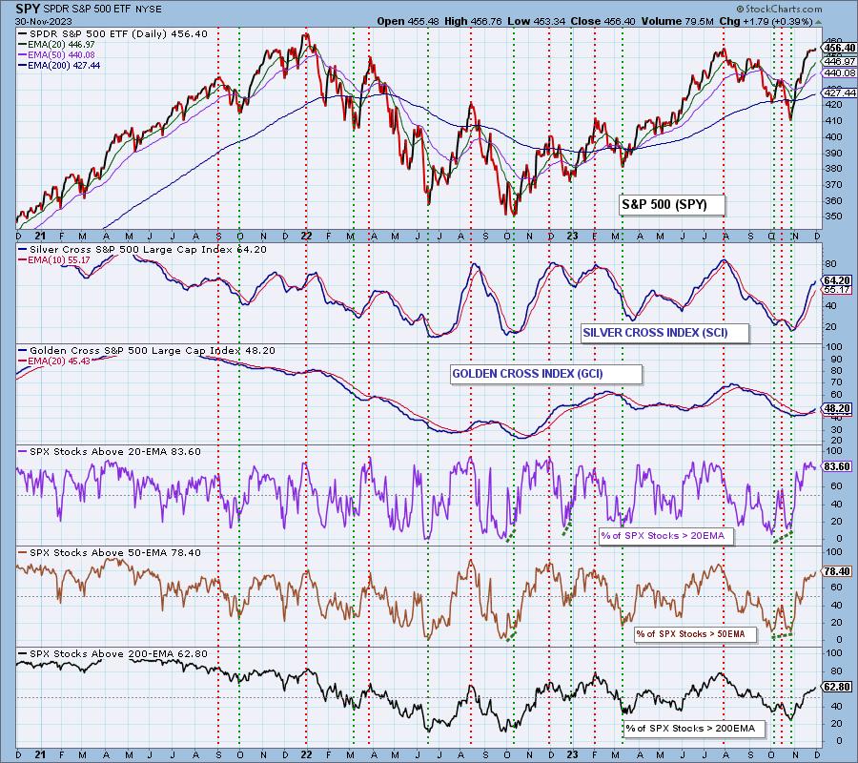Click the 62.80 value tag on the right axis
The width and height of the screenshot is (858, 763).
837,687
